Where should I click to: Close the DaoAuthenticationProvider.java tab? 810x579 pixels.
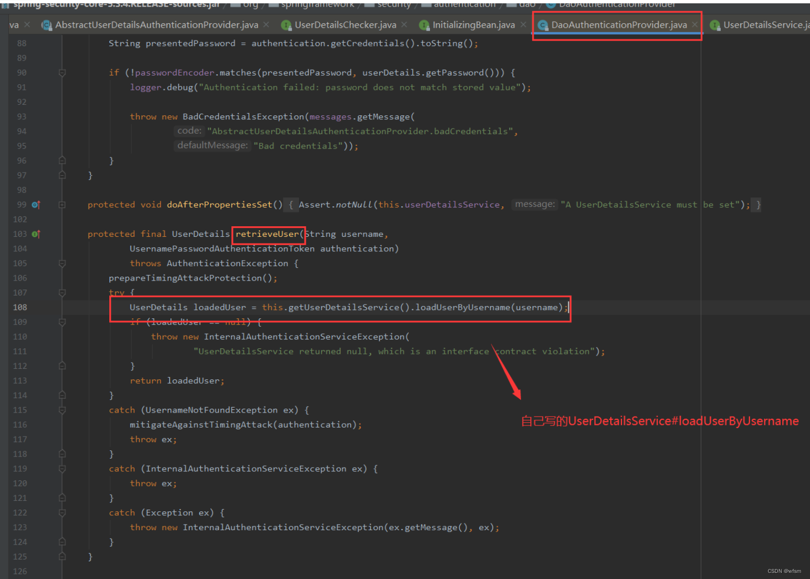point(695,25)
